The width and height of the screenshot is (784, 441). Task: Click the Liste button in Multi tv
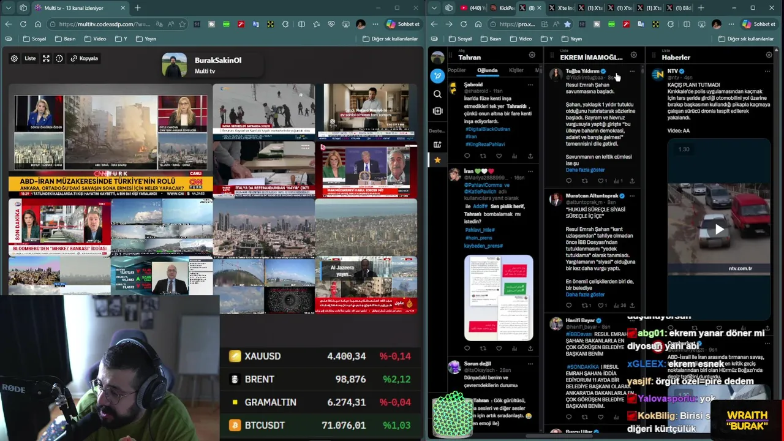(x=30, y=58)
